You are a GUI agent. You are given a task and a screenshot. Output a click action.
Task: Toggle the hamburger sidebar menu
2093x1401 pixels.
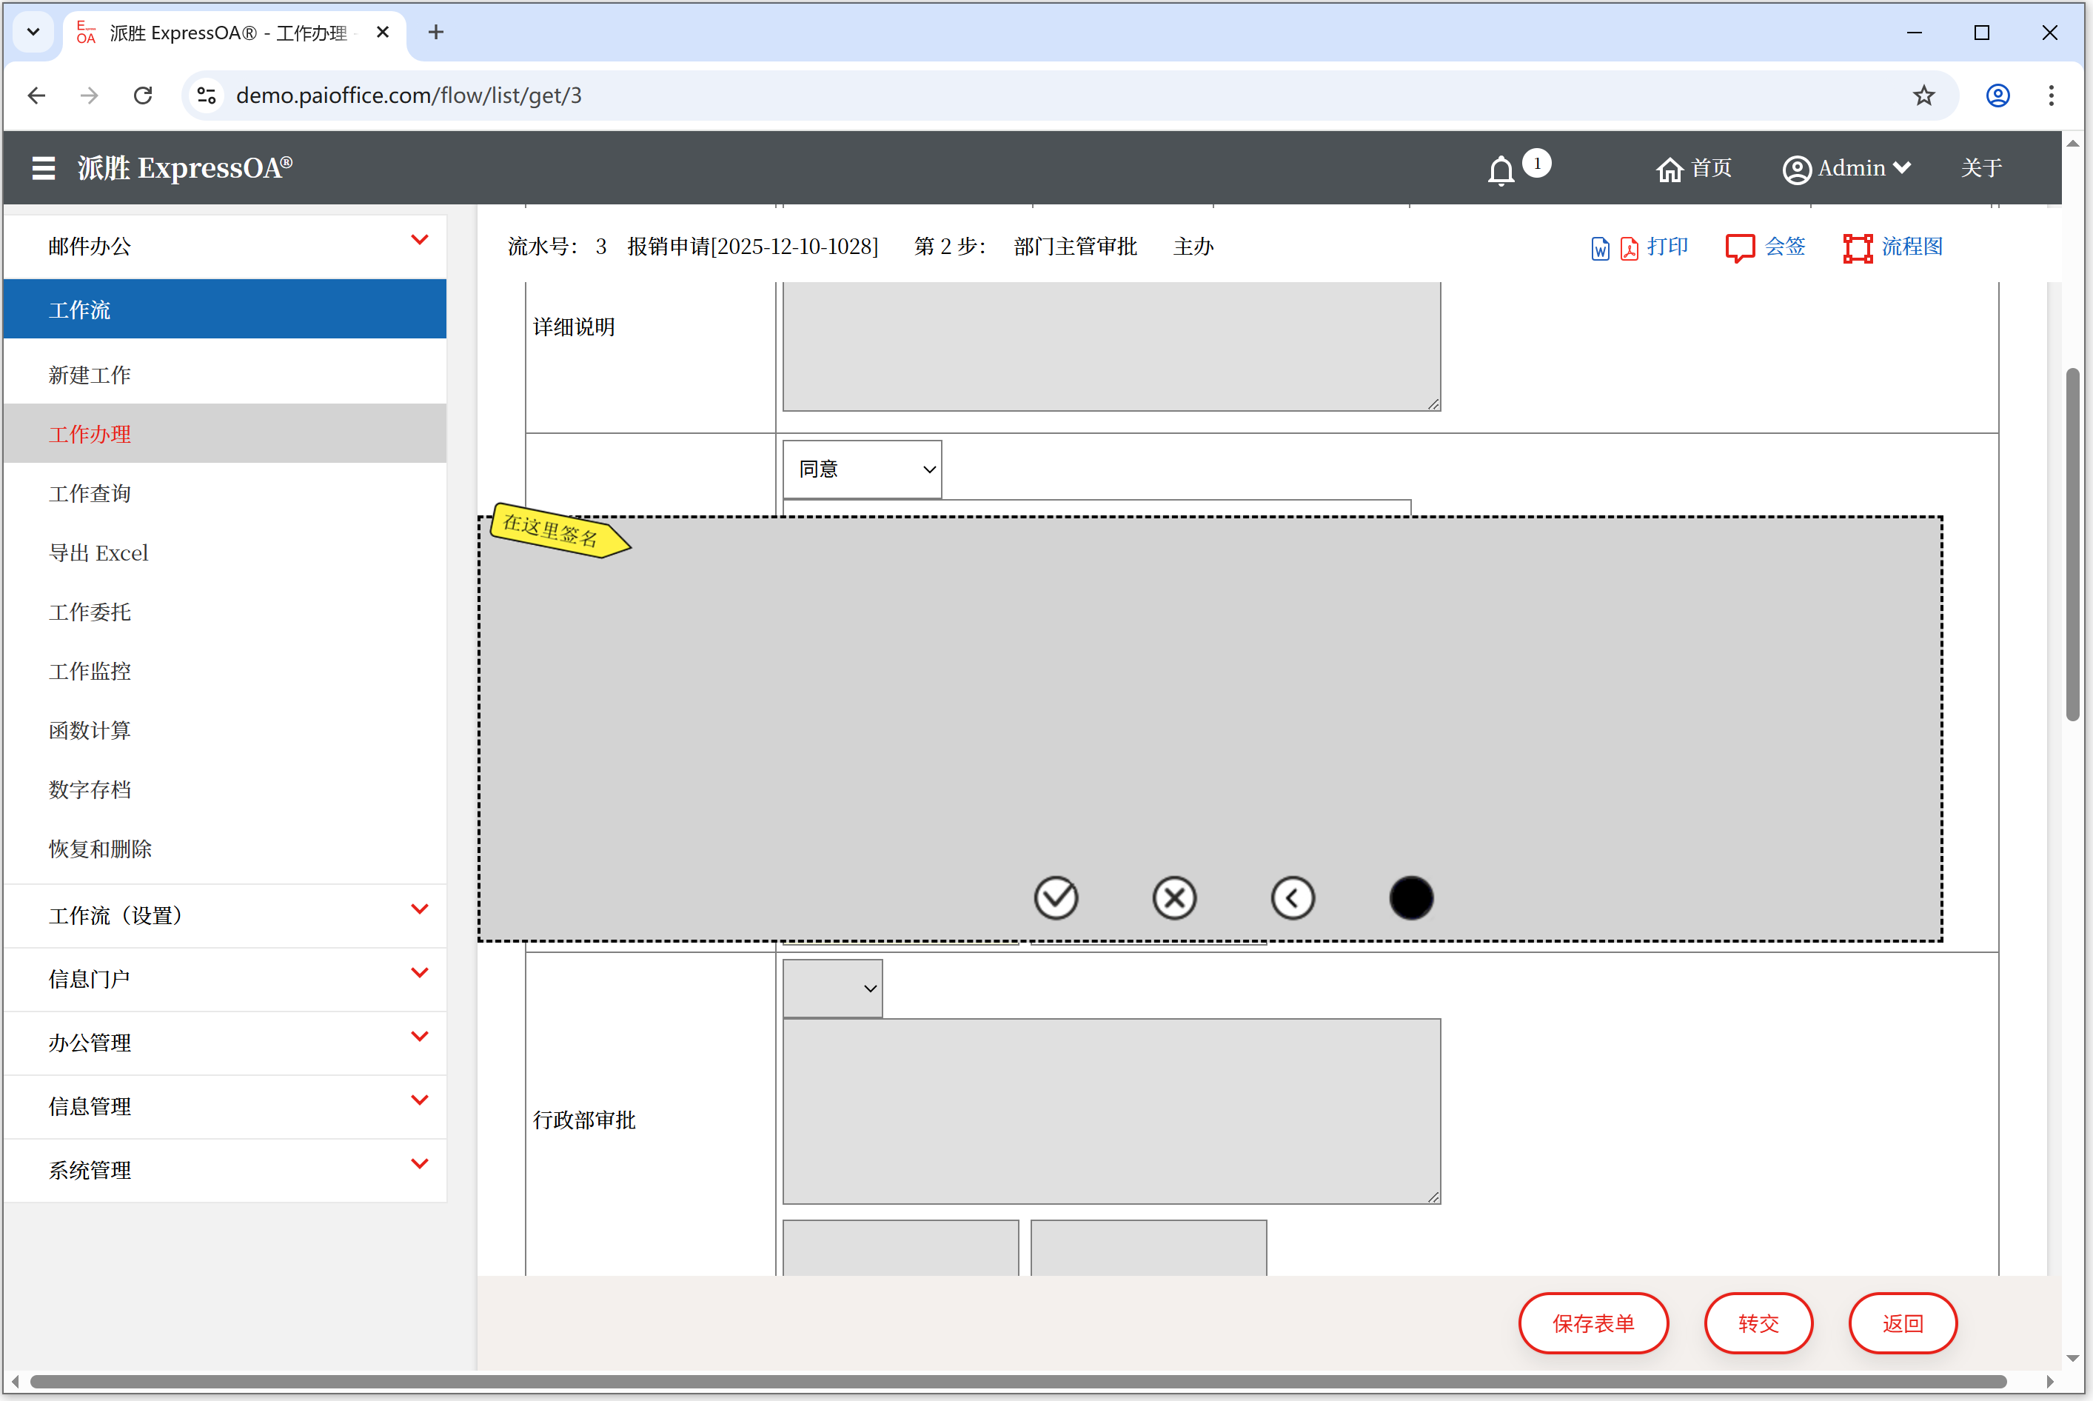(43, 168)
